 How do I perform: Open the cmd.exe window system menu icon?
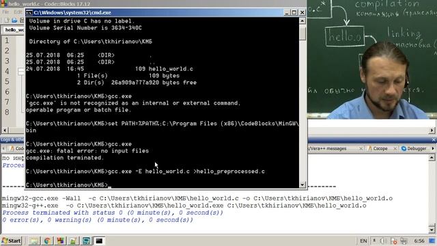pyautogui.click(x=29, y=12)
